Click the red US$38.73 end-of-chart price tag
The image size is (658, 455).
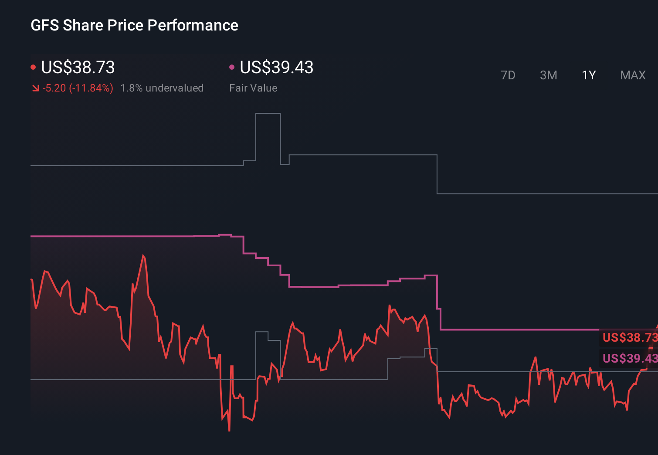[629, 337]
